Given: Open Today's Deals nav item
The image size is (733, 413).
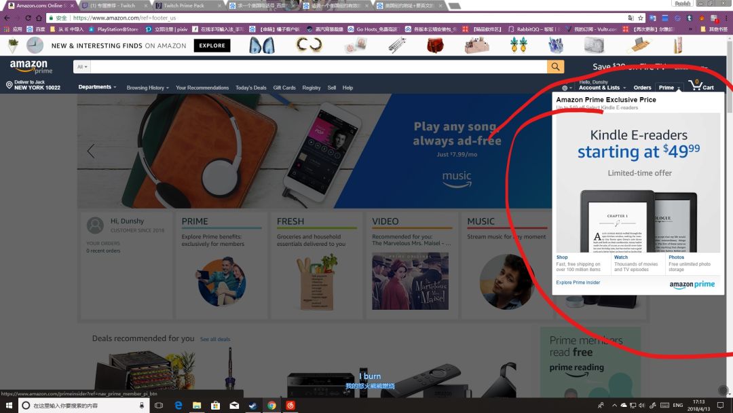Looking at the screenshot, I should 250,88.
